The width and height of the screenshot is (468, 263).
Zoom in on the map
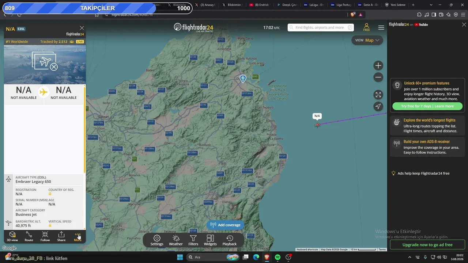[378, 66]
